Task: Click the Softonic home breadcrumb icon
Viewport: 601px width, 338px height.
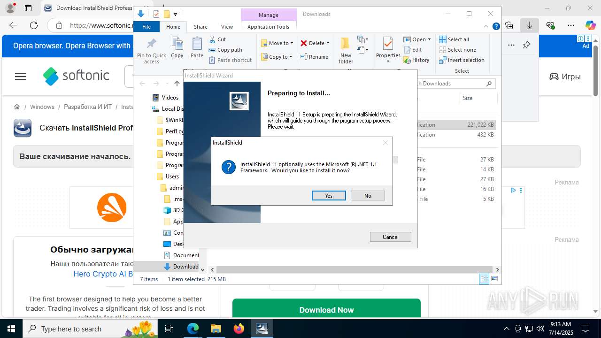Action: [x=17, y=107]
